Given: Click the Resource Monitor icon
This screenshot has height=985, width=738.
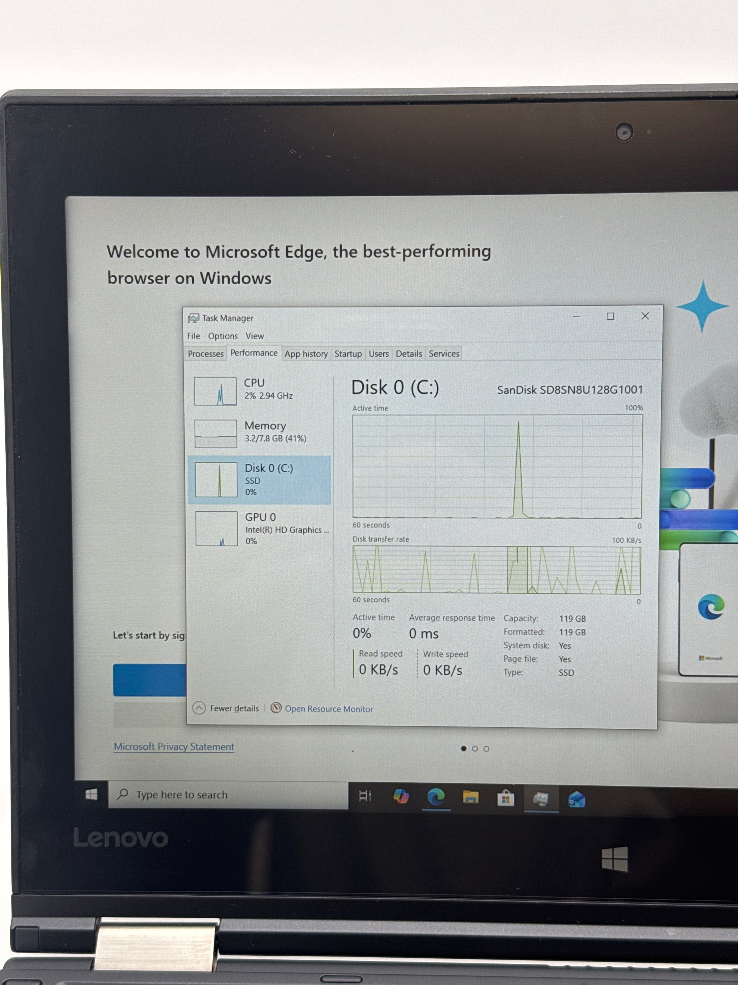Looking at the screenshot, I should [x=276, y=708].
